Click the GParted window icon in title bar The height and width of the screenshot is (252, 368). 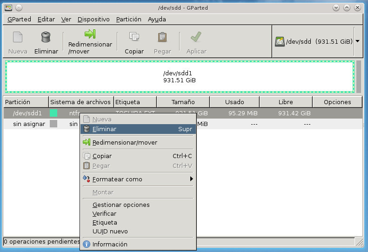(8, 8)
